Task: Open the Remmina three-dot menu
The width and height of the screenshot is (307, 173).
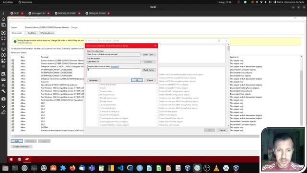Action: point(3,13)
